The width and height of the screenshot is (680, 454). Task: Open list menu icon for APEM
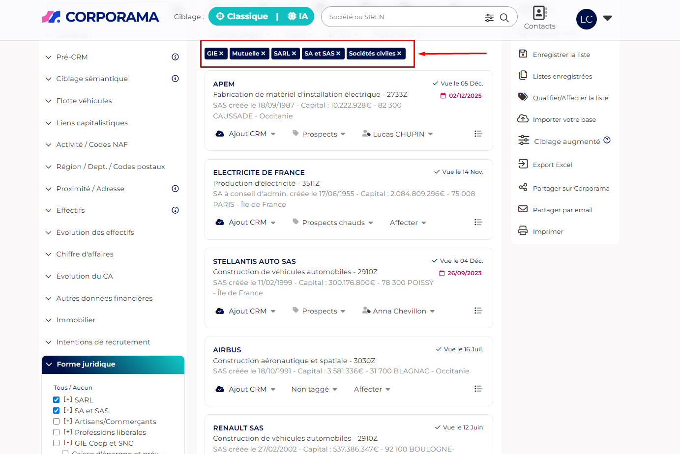coord(477,134)
